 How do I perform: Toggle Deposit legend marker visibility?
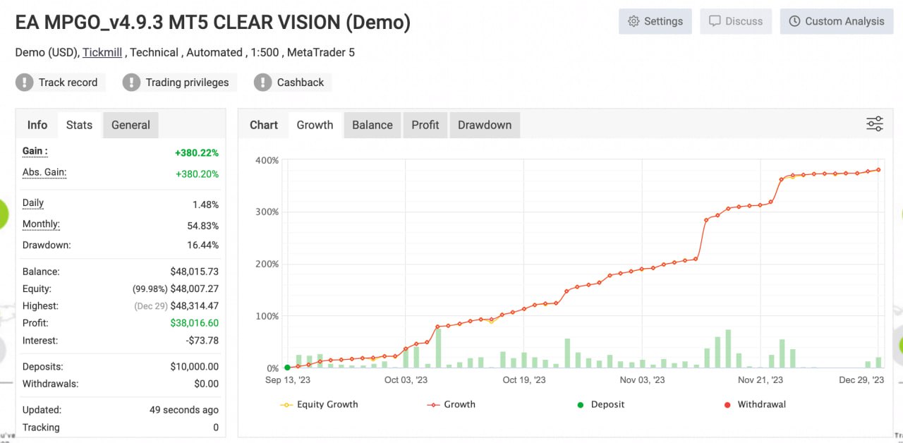click(x=600, y=405)
